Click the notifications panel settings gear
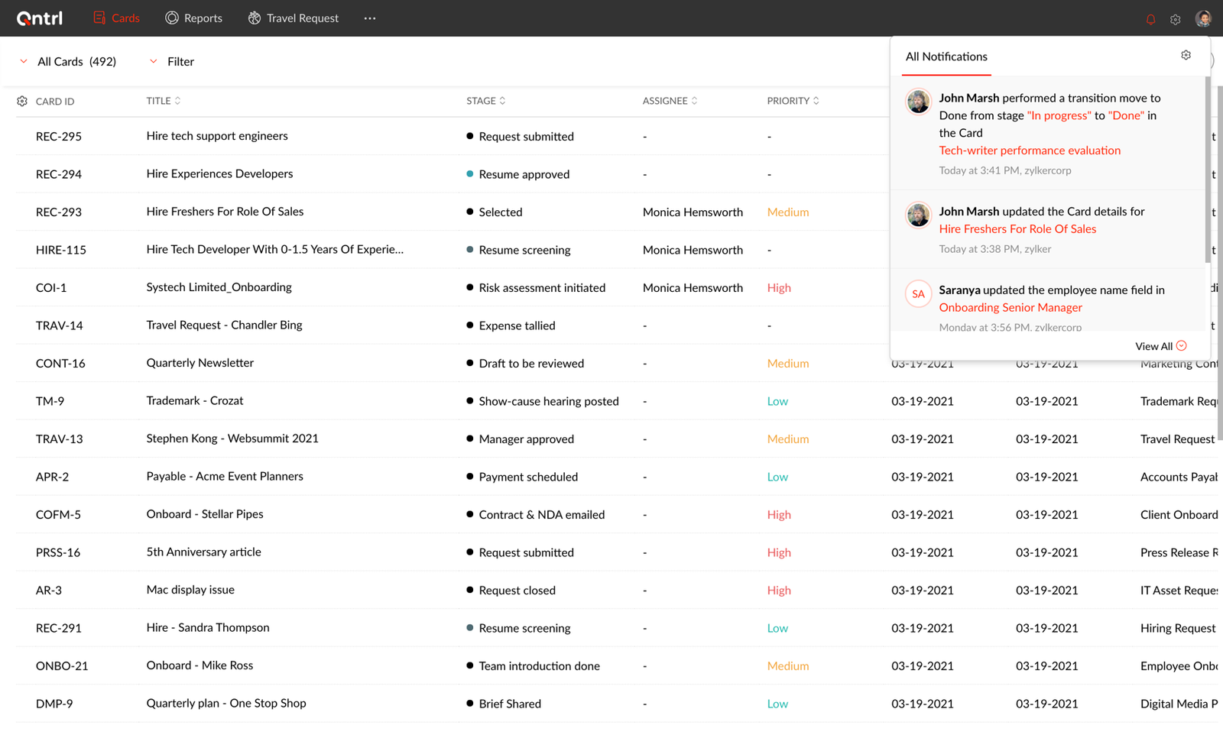The image size is (1223, 735). pos(1186,55)
